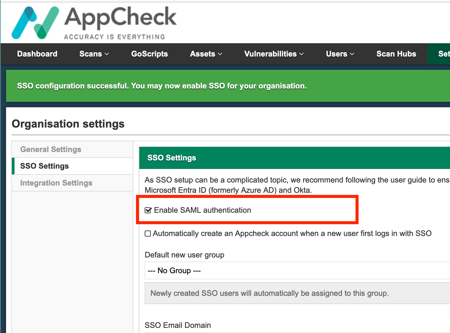Click the Organisation settings heading
Image resolution: width=450 pixels, height=333 pixels.
tap(68, 124)
